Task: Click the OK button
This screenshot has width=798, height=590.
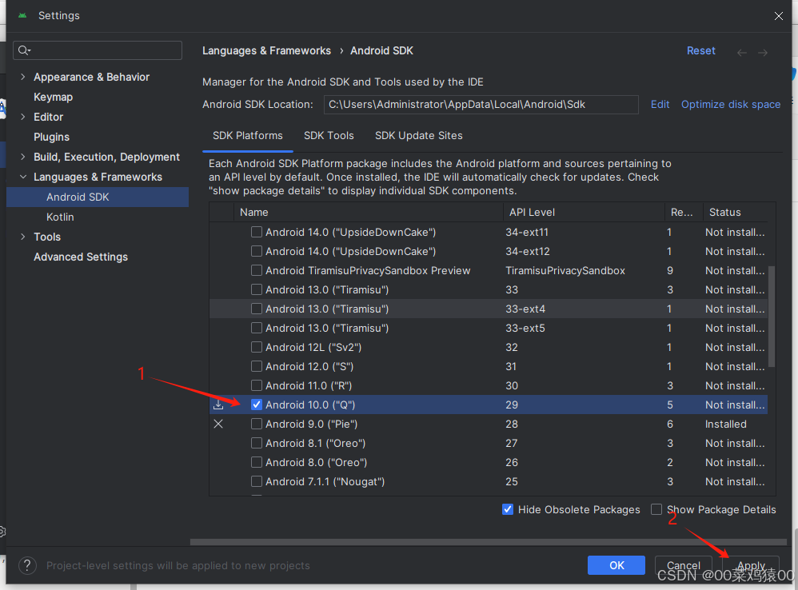Action: [616, 565]
